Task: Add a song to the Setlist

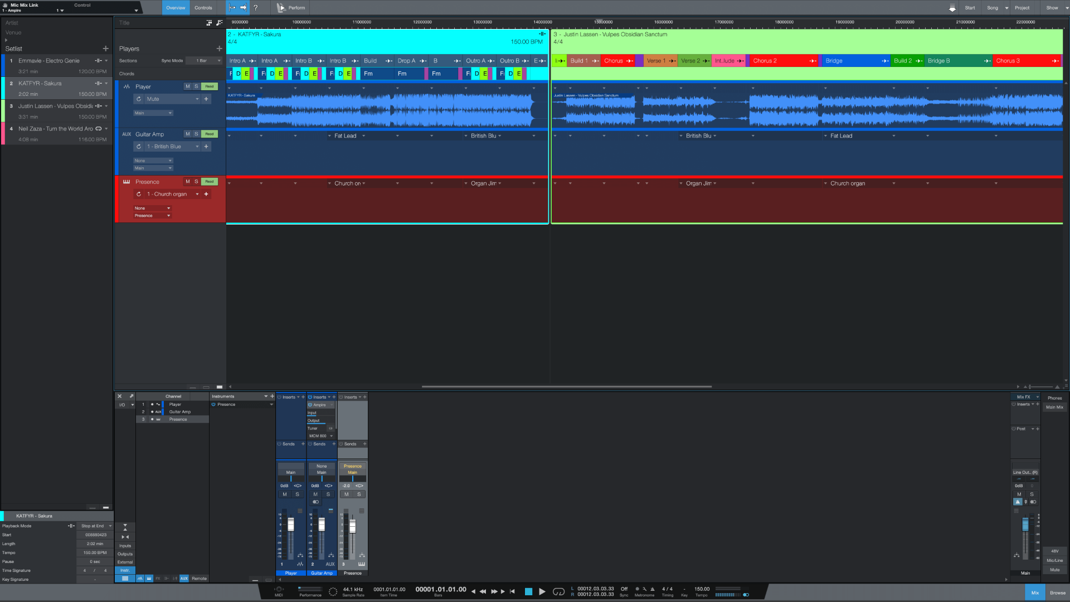Action: pos(105,49)
